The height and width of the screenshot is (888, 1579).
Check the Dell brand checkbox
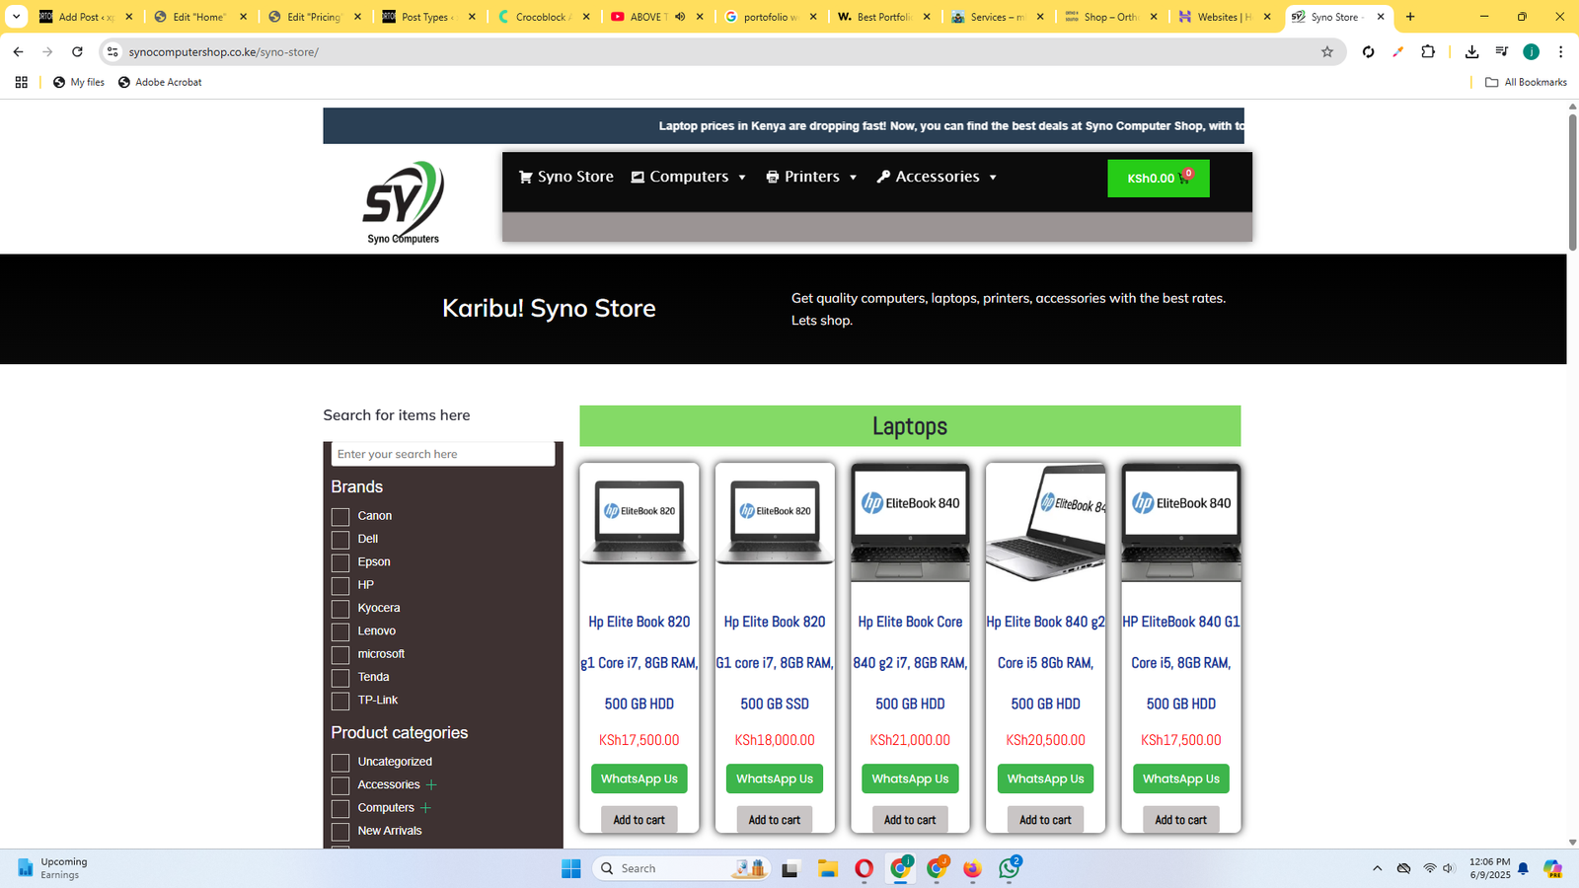click(340, 540)
